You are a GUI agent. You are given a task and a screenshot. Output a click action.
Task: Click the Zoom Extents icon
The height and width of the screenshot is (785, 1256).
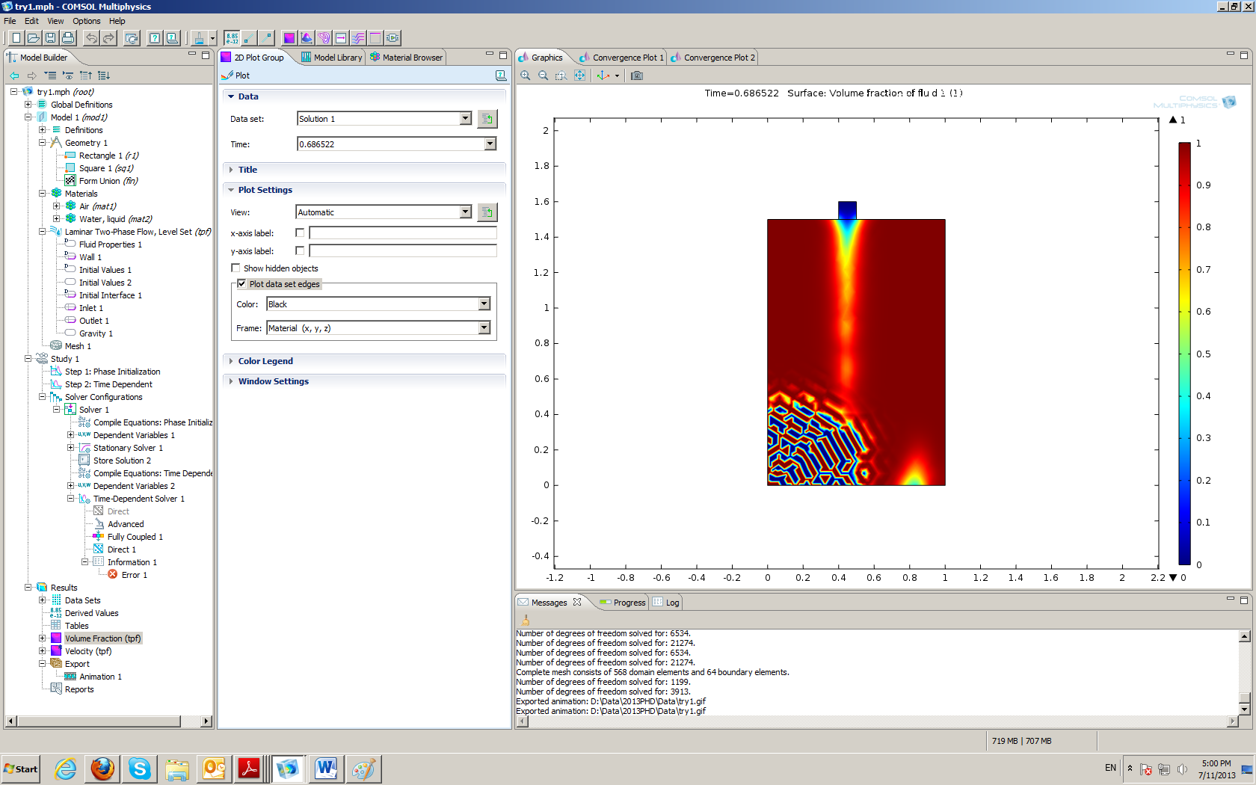(579, 76)
